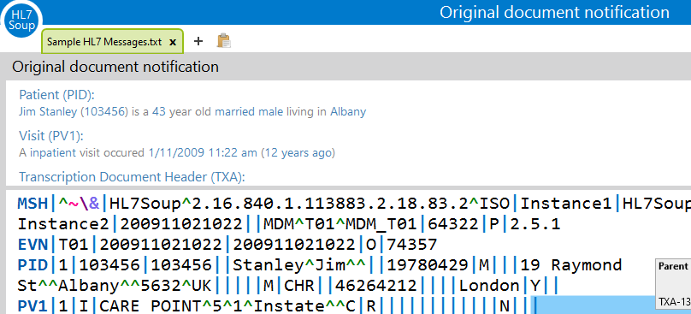This screenshot has width=691, height=314.
Task: Click the MDM_T01 message structure value
Action: [x=381, y=224]
